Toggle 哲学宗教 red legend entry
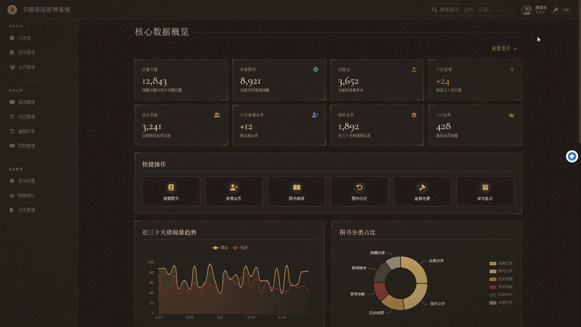Screen dimensions: 581x327 [x=501, y=287]
